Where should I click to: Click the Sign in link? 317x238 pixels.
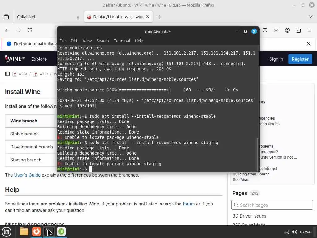(276, 59)
